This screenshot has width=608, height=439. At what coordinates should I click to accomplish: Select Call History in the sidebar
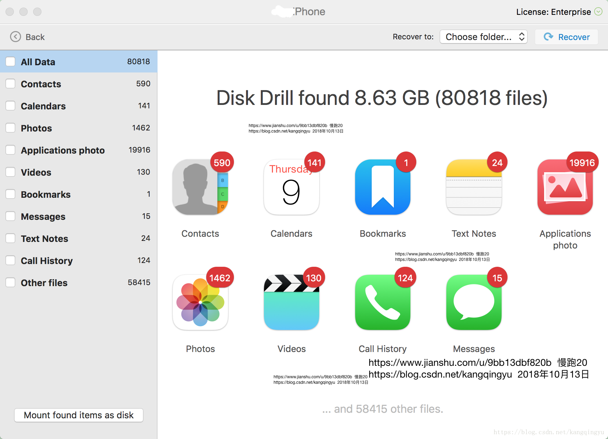(x=78, y=260)
